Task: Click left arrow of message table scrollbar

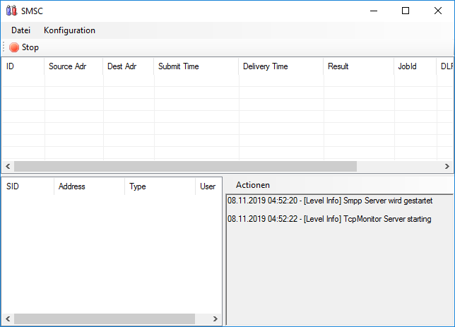Action: click(7, 166)
